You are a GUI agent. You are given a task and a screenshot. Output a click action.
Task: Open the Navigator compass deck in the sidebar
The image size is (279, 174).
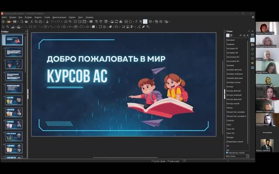tap(252, 49)
